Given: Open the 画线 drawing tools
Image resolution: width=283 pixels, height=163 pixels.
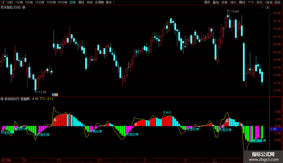Looking at the screenshot, I should point(242,2).
